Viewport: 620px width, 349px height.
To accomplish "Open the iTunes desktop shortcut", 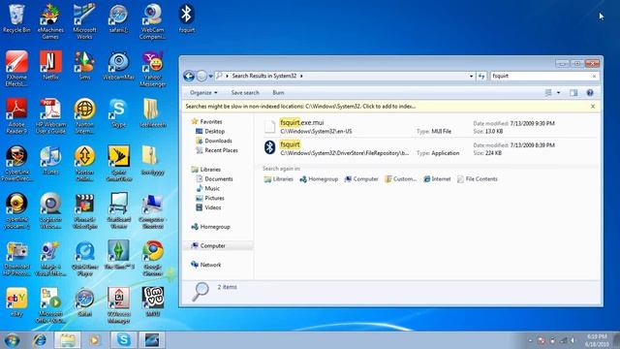I will 50,161.
